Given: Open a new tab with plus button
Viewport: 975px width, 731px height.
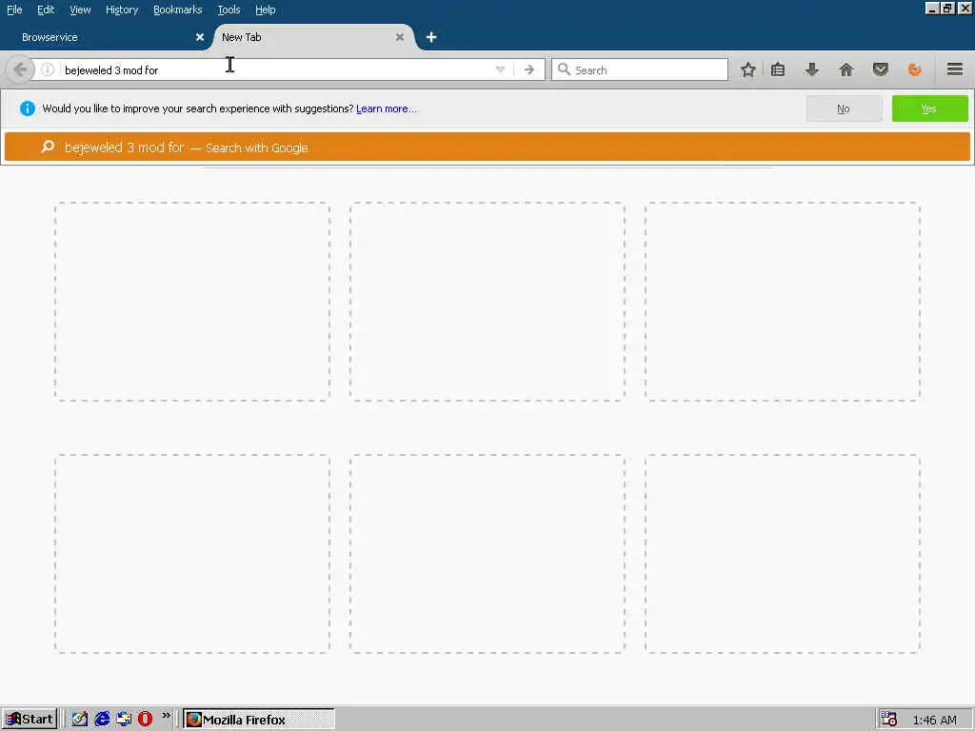Looking at the screenshot, I should [x=431, y=37].
